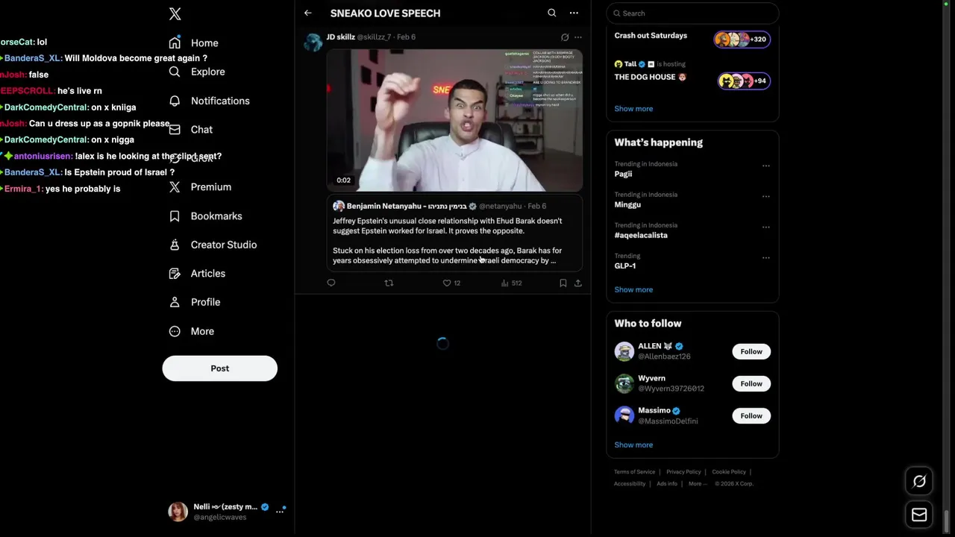The height and width of the screenshot is (537, 955).
Task: Open options for #aqeelacalista trend
Action: (x=765, y=227)
